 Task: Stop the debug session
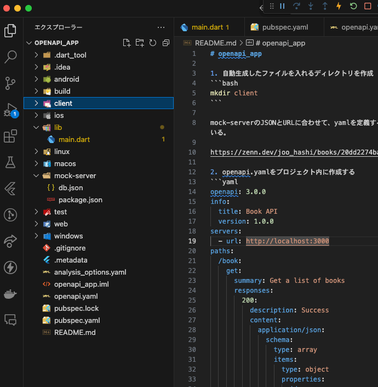(368, 6)
